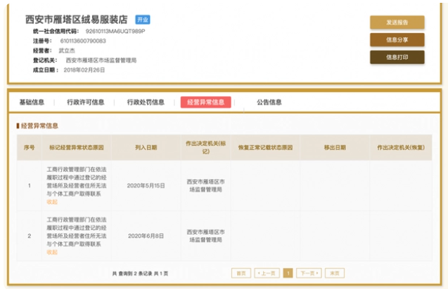Click the 上一页 pagination button
This screenshot has width=448, height=289.
tap(267, 273)
